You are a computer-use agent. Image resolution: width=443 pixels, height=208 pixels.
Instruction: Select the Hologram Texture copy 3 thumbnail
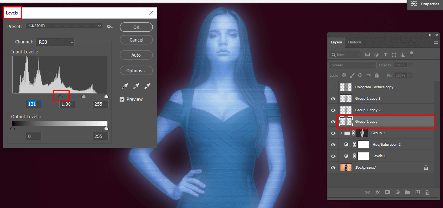point(346,87)
